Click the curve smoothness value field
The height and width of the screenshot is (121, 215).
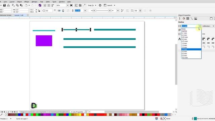pyautogui.click(x=136, y=10)
